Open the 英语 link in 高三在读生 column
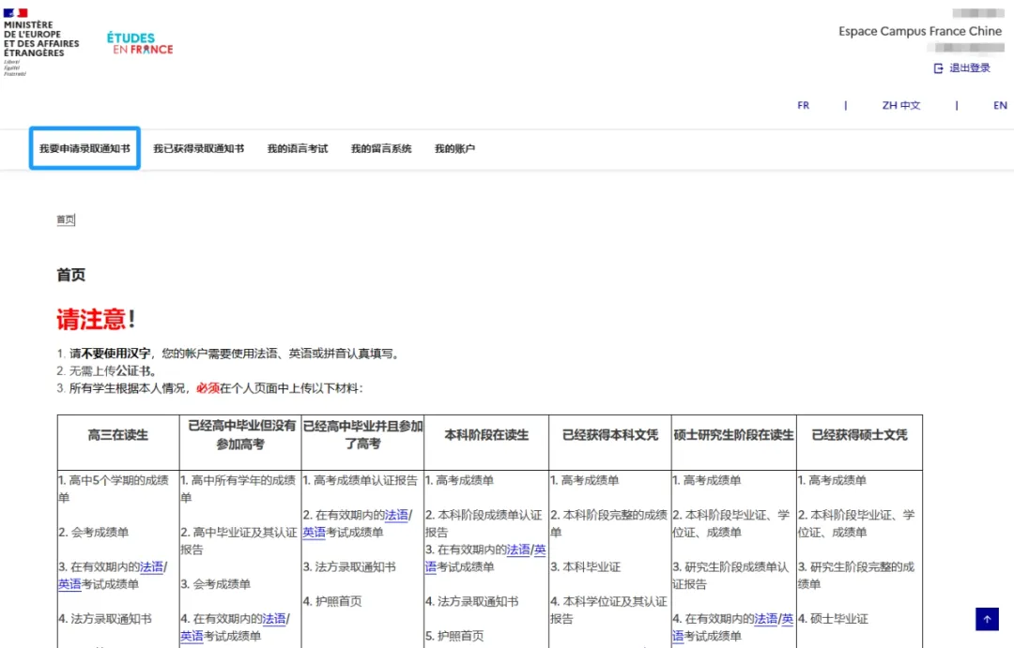This screenshot has width=1014, height=648. coord(71,583)
